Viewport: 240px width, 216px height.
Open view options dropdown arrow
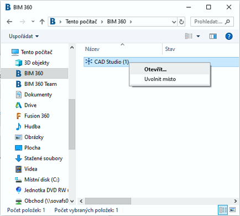(x=198, y=36)
